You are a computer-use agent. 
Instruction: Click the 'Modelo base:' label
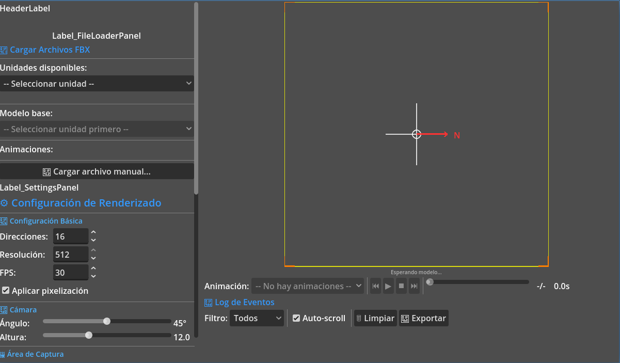pos(26,114)
